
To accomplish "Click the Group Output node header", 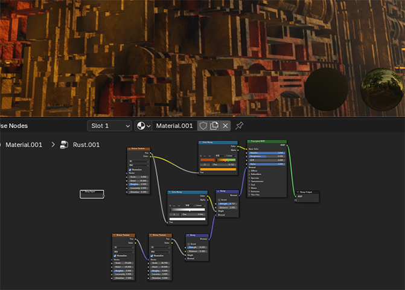I will [307, 192].
